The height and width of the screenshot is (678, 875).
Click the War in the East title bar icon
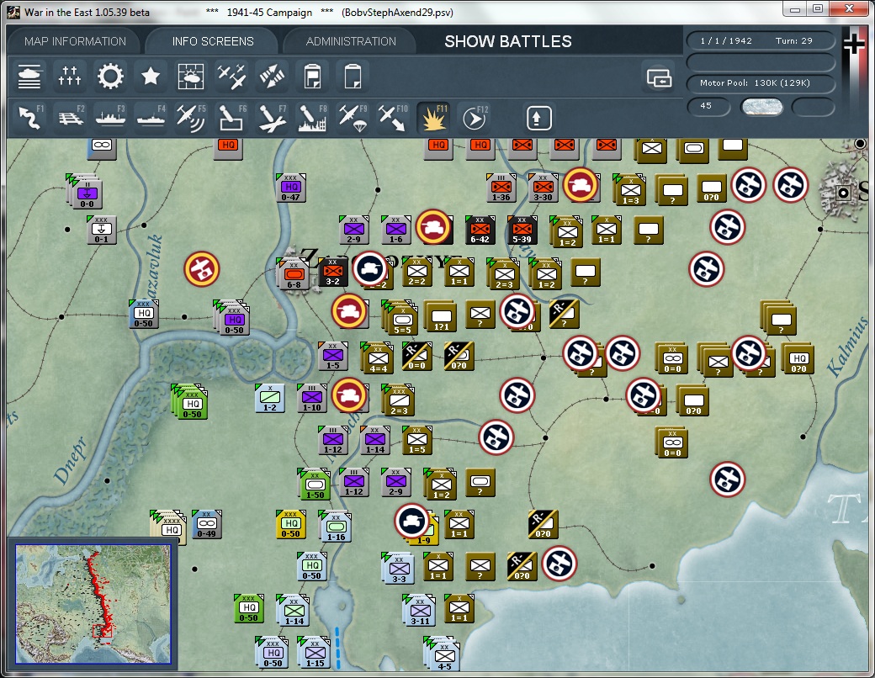point(13,12)
